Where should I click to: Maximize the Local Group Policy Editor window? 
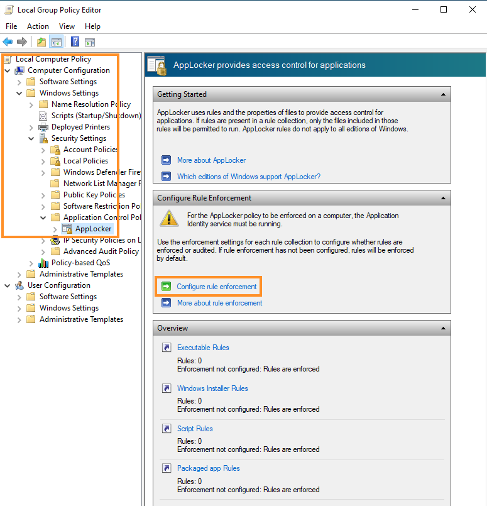tap(444, 9)
